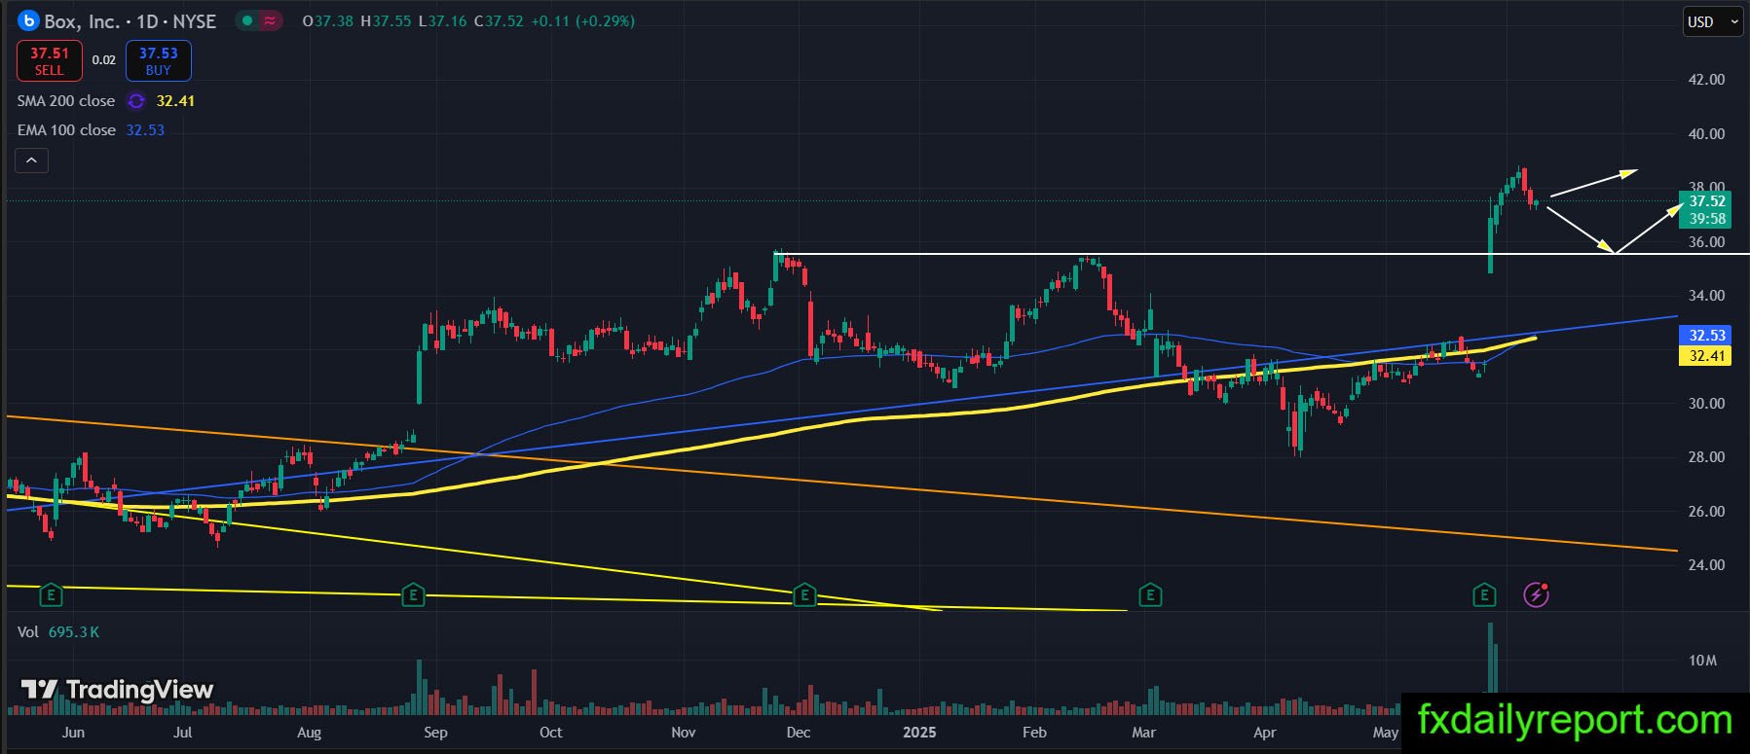Click the Dec label on the time axis
Viewport: 1750px width, 754px height.
coord(799,733)
